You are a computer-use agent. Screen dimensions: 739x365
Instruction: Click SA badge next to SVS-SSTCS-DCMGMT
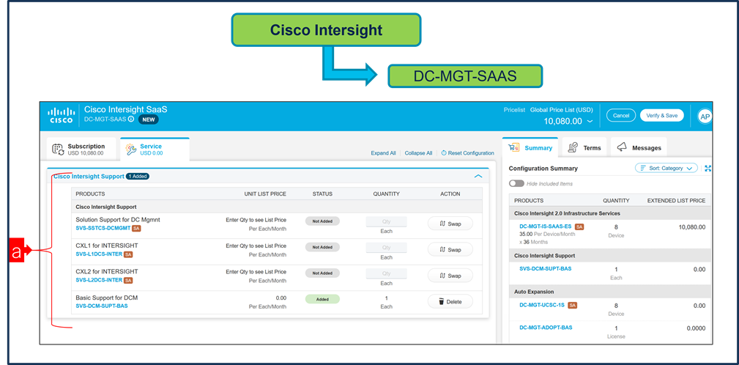[x=136, y=228]
